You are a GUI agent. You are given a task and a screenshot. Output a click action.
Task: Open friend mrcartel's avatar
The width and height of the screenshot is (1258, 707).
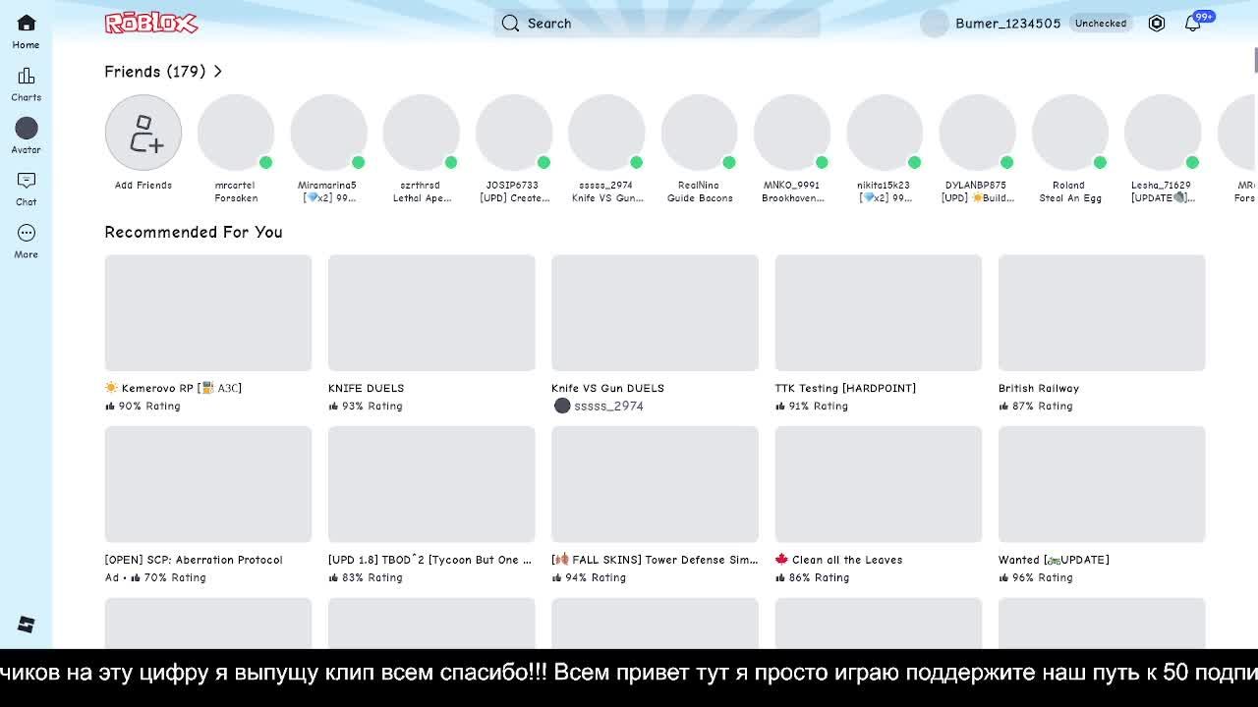coord(236,133)
